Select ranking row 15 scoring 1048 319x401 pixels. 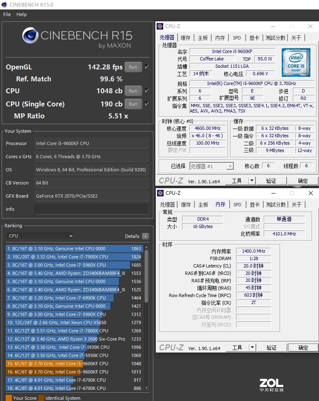click(74, 363)
